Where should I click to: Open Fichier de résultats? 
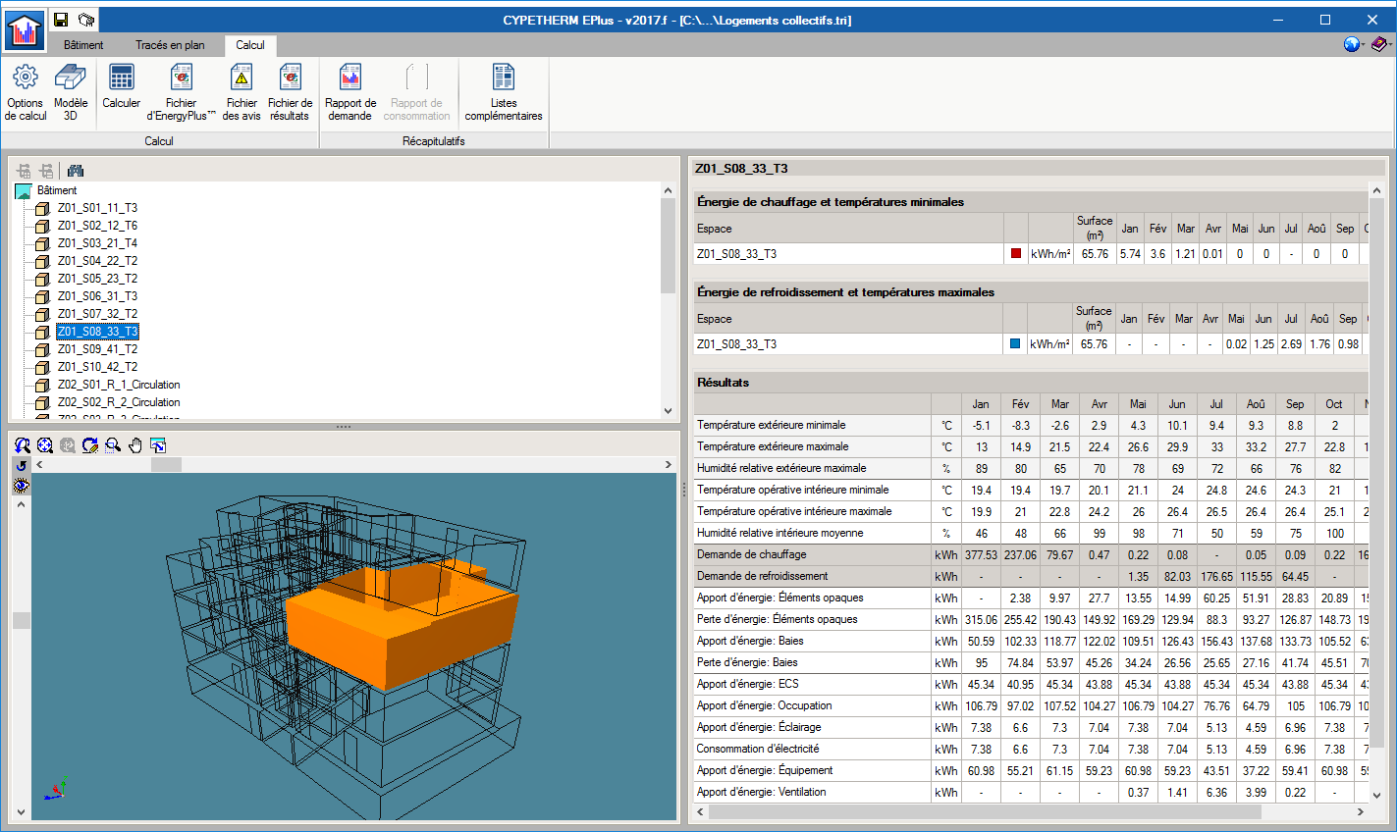click(x=290, y=92)
